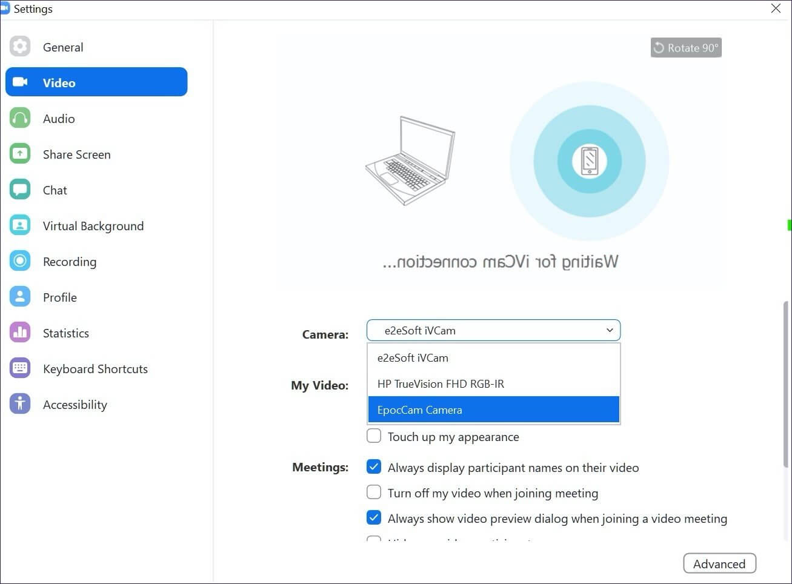Click the Camera dropdown arrow
Viewport: 792px width, 584px height.
click(x=610, y=330)
